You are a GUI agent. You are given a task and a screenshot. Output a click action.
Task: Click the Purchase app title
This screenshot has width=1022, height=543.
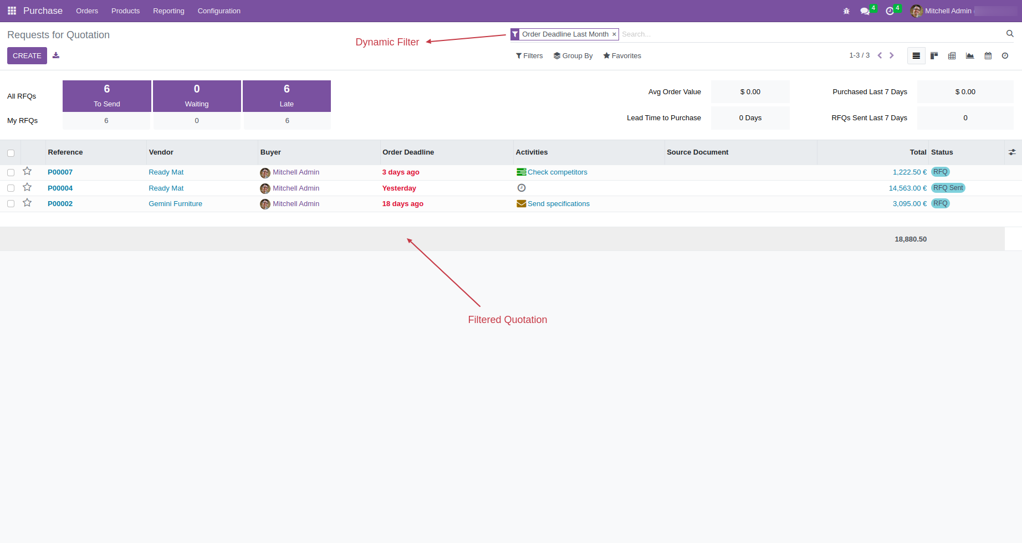click(x=43, y=11)
